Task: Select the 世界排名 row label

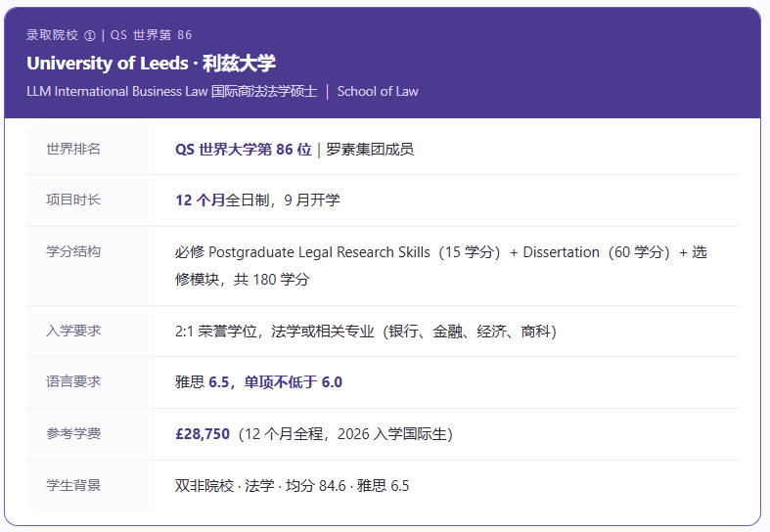Action: (73, 149)
